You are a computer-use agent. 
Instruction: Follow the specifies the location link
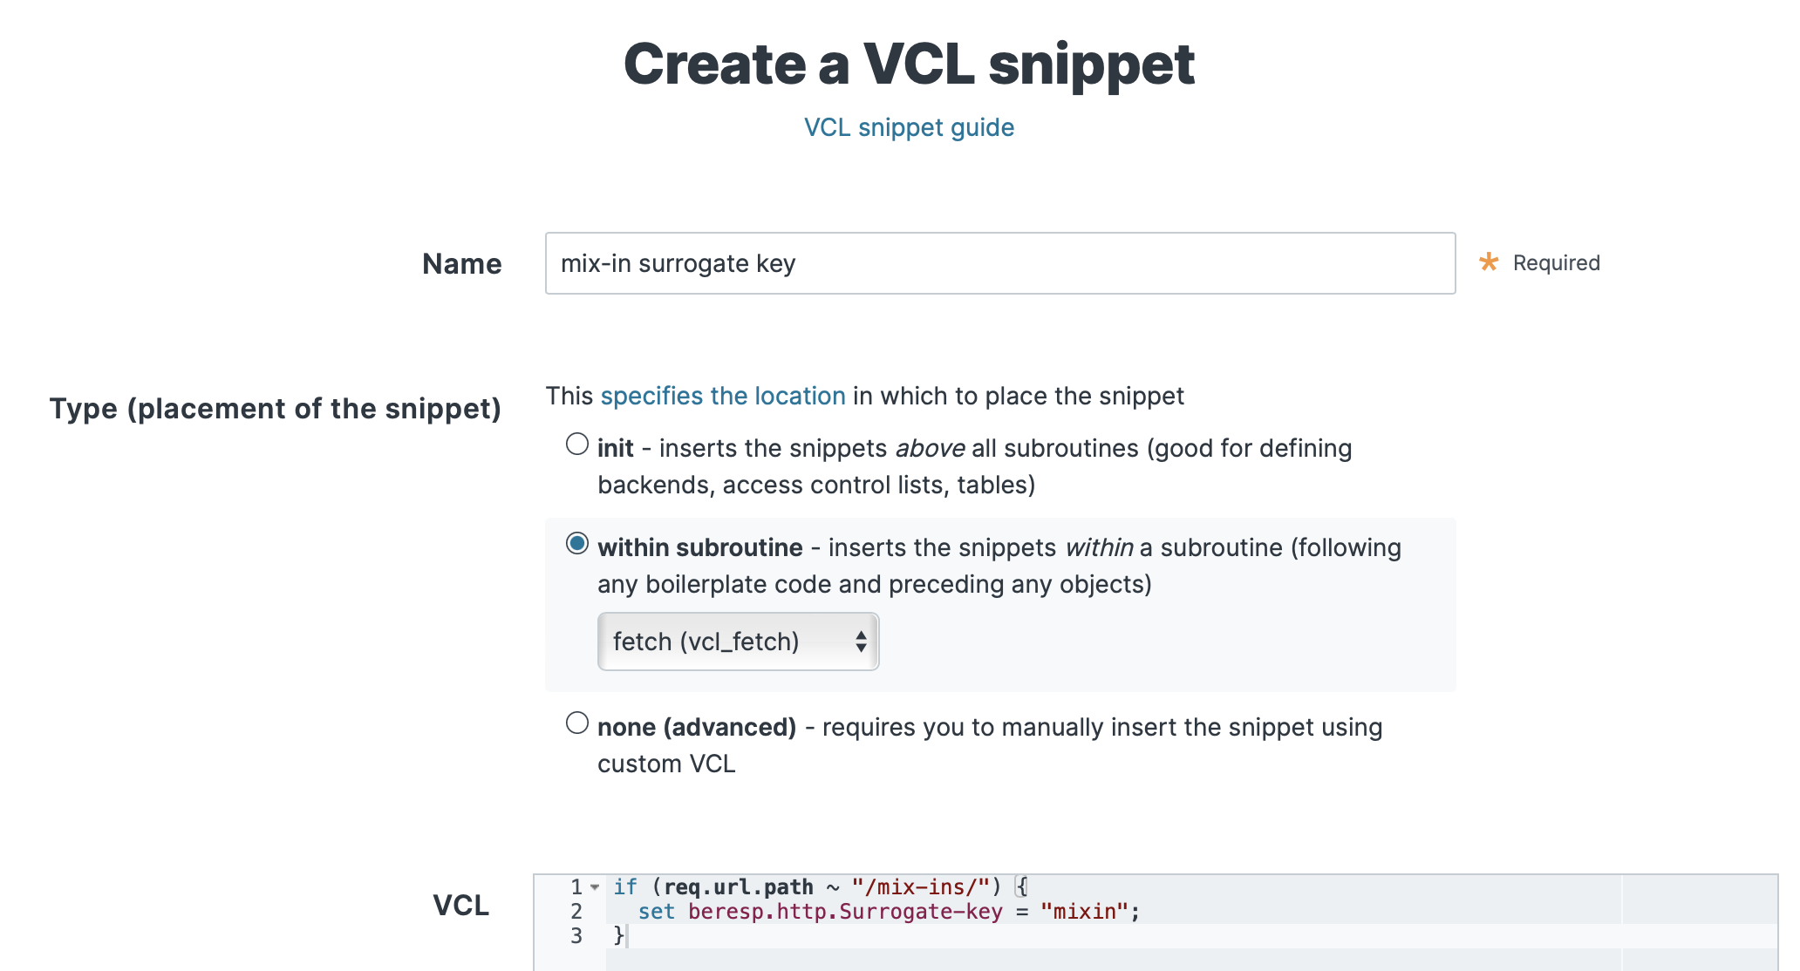(x=724, y=396)
